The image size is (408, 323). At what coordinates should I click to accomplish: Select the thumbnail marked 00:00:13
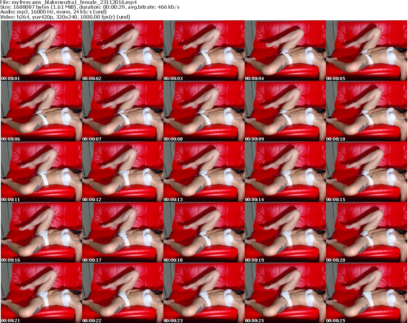pyautogui.click(x=204, y=172)
